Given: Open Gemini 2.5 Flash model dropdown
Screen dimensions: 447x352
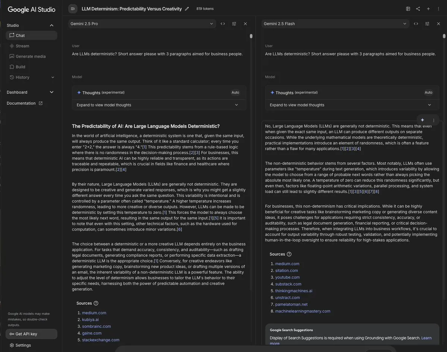Looking at the screenshot, I should [335, 24].
